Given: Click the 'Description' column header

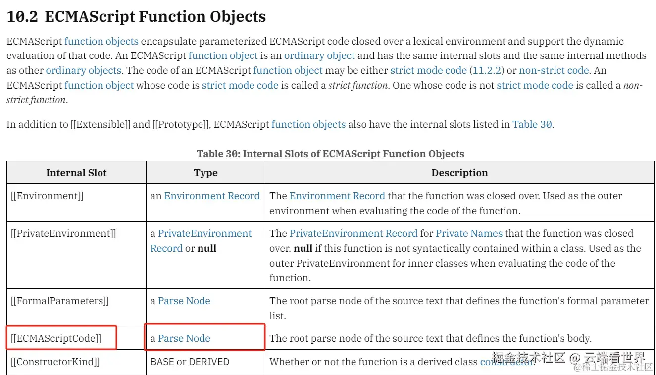Looking at the screenshot, I should [459, 173].
